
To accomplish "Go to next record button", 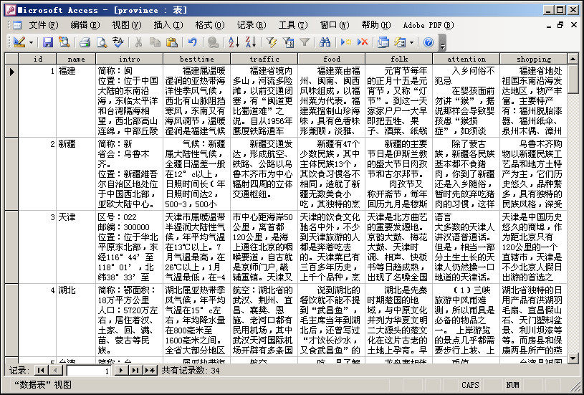I will [120, 371].
